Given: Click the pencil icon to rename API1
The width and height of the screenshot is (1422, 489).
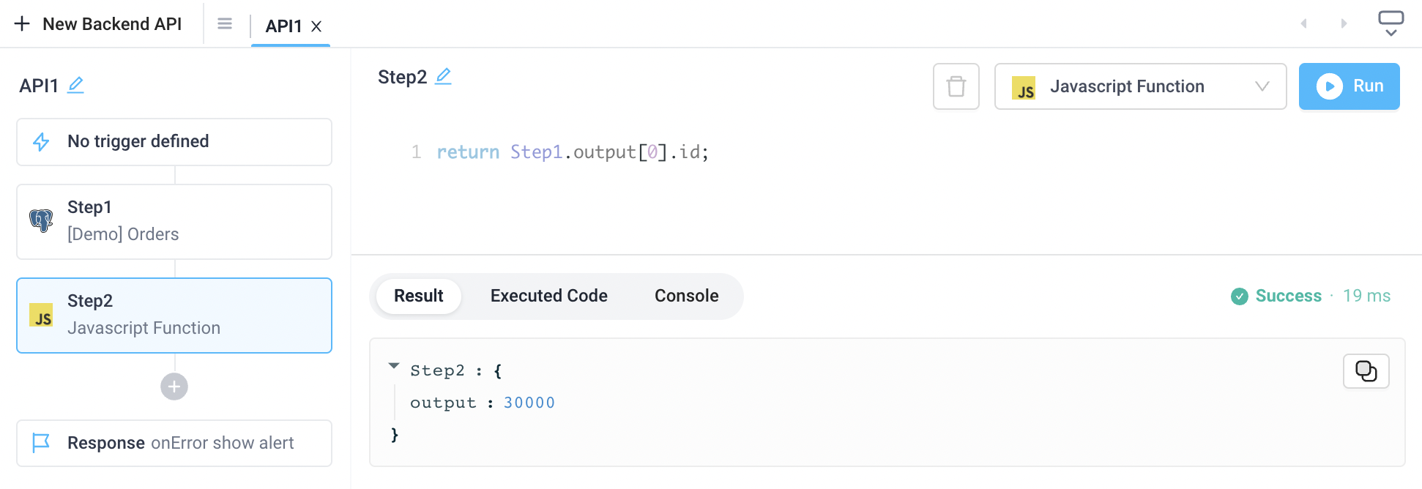Looking at the screenshot, I should click(75, 85).
